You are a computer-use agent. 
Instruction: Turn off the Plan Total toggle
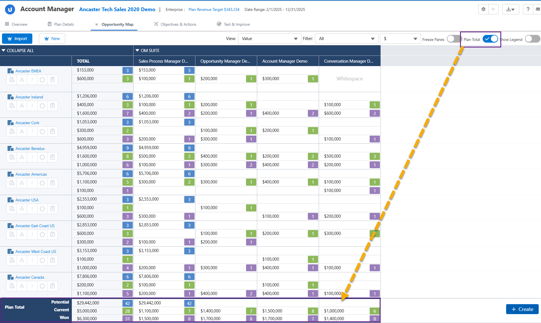click(490, 39)
